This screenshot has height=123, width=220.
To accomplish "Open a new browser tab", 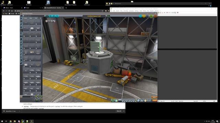I will click(x=66, y=8).
